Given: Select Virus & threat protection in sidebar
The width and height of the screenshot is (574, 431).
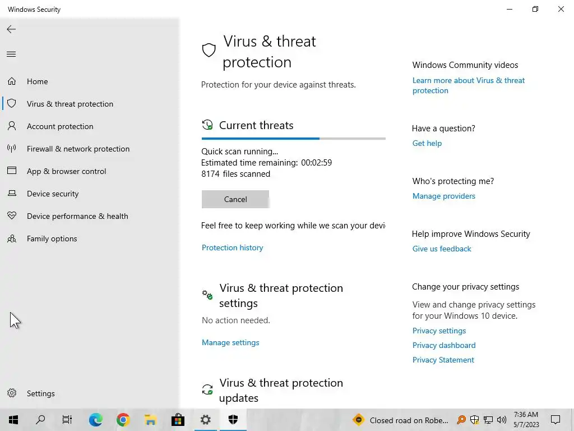Looking at the screenshot, I should tap(70, 104).
